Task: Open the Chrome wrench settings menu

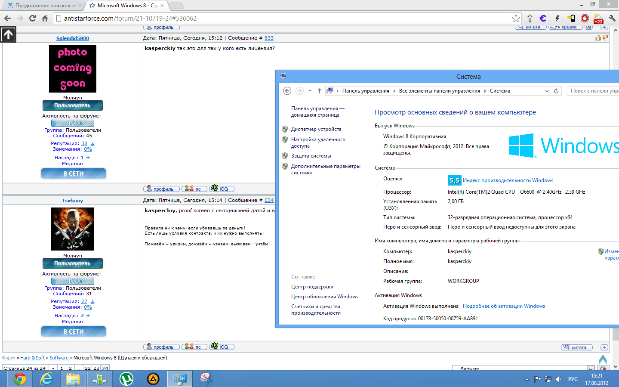Action: click(612, 18)
